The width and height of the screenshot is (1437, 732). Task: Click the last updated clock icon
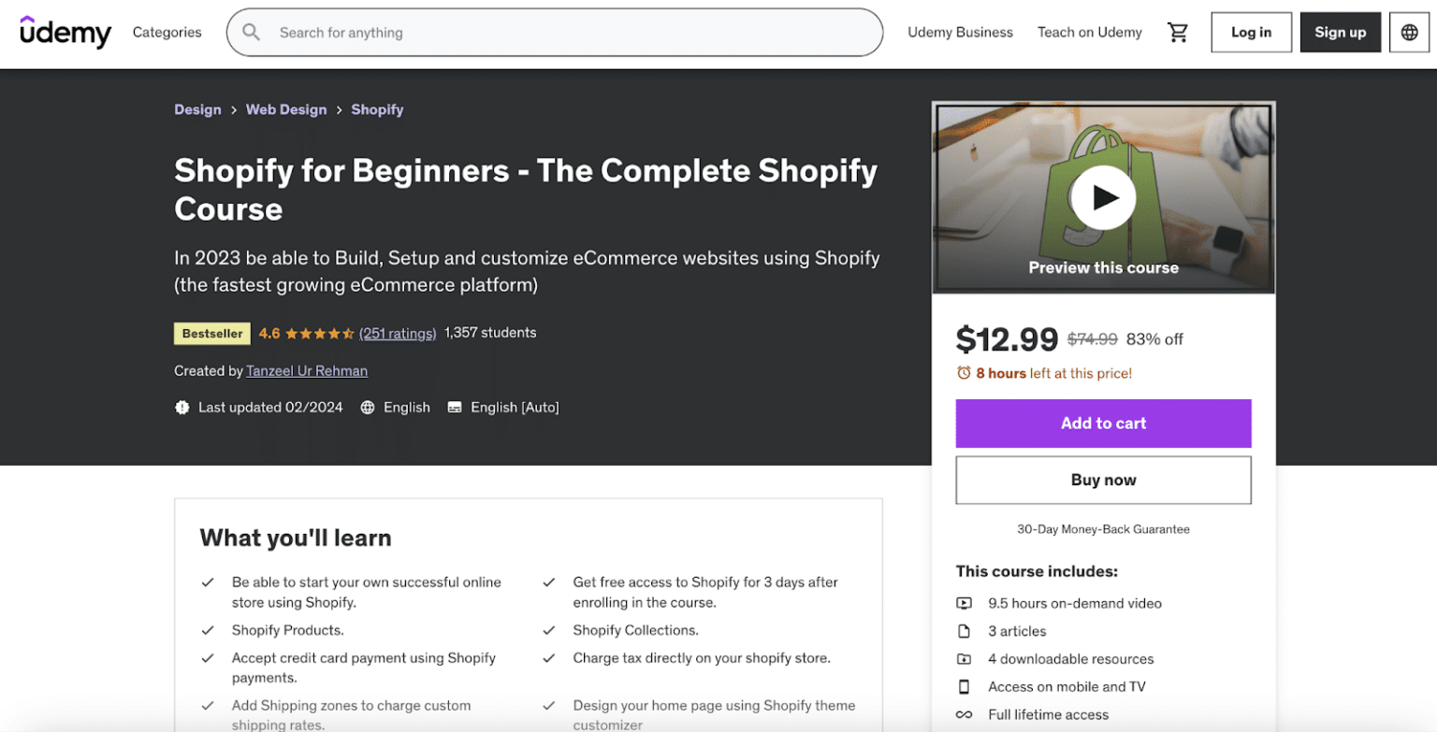pyautogui.click(x=182, y=407)
